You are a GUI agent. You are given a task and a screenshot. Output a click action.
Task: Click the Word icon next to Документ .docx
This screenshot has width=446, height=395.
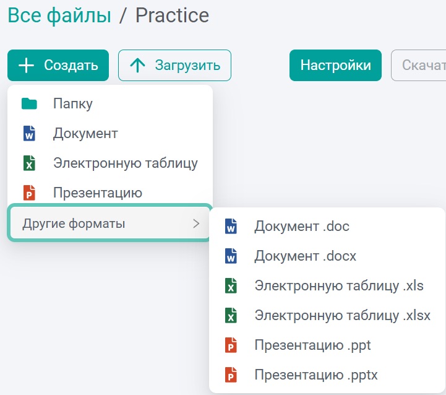231,256
